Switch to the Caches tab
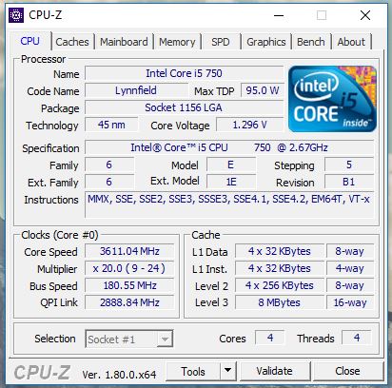This screenshot has height=388, width=392. point(72,42)
